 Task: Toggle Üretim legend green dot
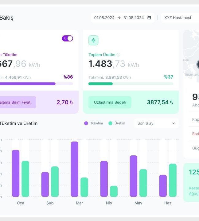click(x=110, y=123)
